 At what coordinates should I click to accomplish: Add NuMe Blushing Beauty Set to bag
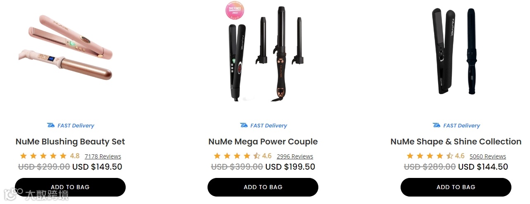(x=70, y=187)
